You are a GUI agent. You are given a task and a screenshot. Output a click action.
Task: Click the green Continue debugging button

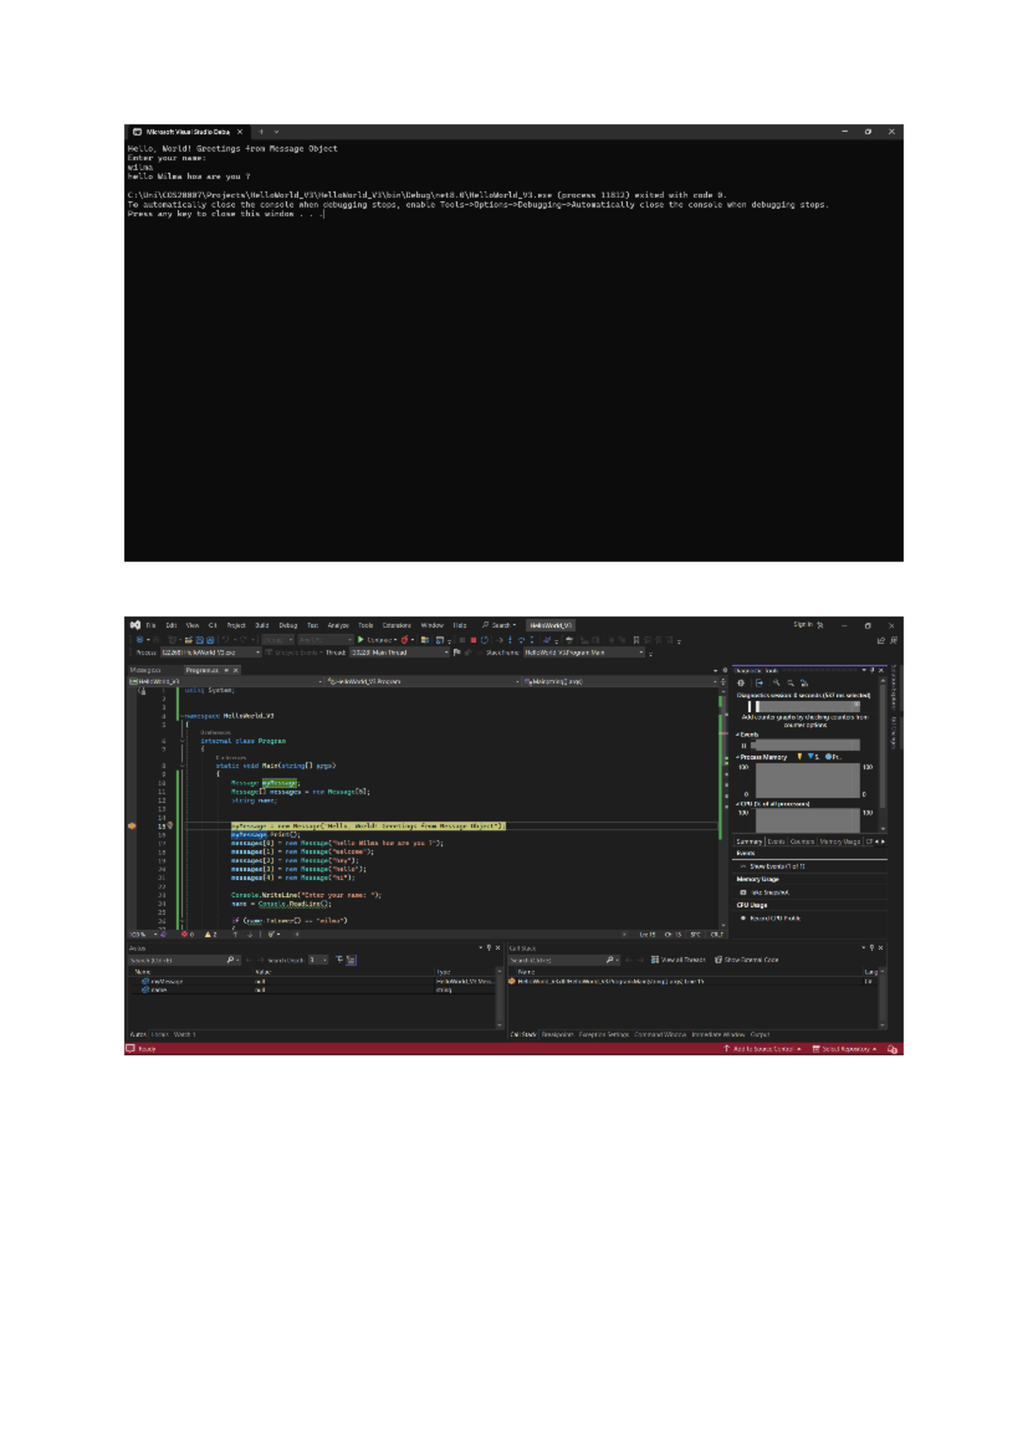click(x=377, y=639)
